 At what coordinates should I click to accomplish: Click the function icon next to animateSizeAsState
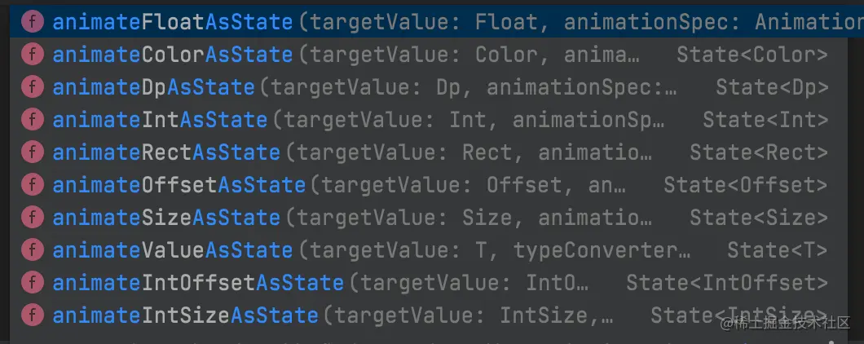(33, 217)
